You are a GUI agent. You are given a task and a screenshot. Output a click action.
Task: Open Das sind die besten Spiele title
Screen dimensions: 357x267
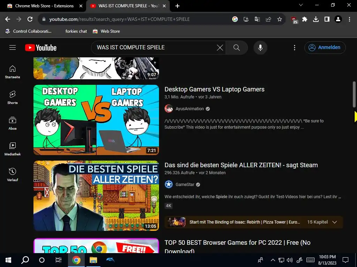tap(241, 165)
